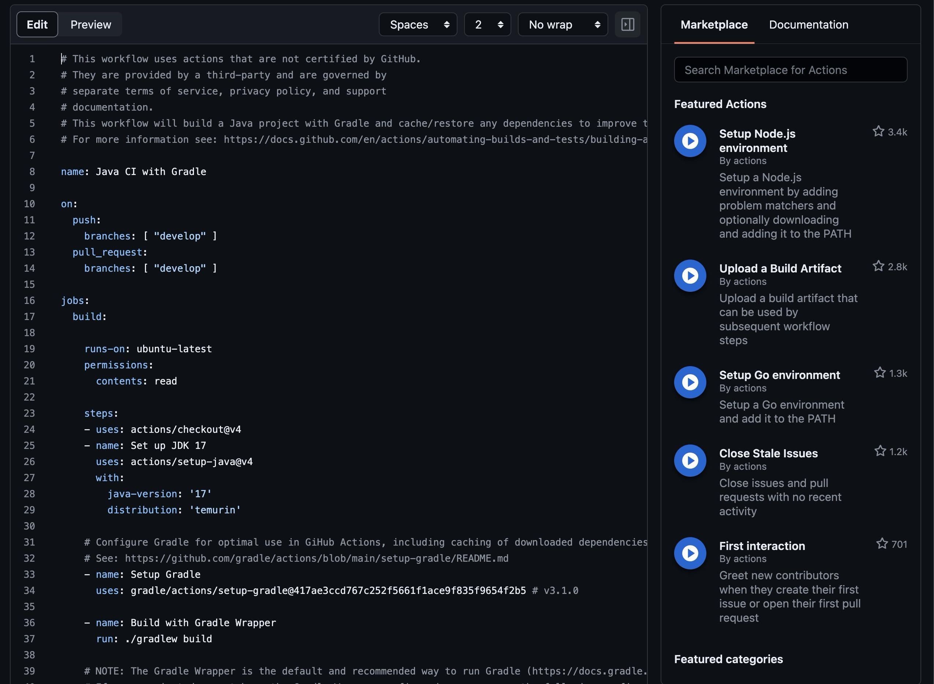The height and width of the screenshot is (684, 934).
Task: Click the Setup Node.js environment play icon
Action: (690, 141)
